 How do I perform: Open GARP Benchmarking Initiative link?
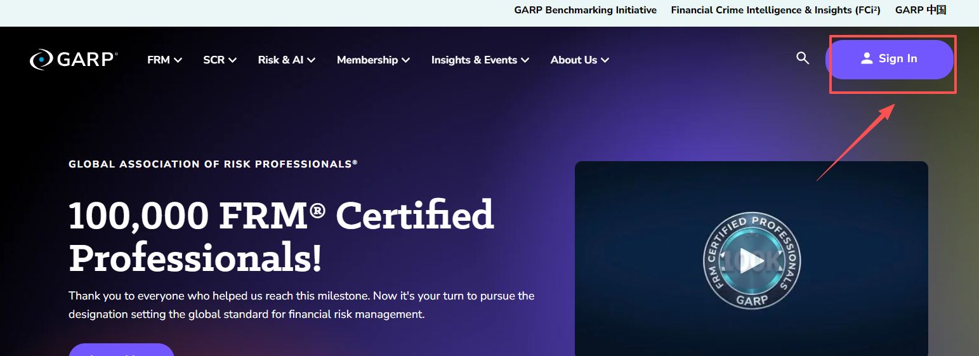(586, 10)
